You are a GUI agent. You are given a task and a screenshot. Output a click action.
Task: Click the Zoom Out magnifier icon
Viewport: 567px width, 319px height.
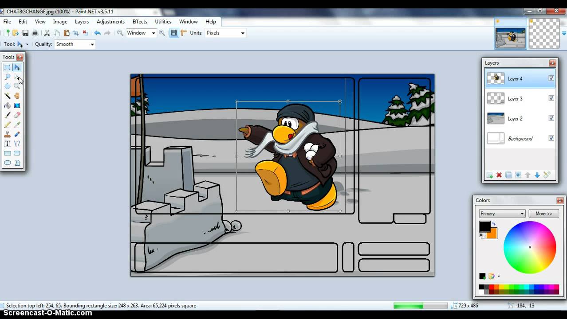click(x=120, y=33)
